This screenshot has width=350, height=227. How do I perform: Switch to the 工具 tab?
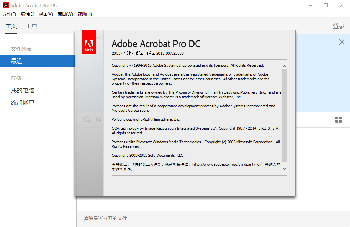31,26
